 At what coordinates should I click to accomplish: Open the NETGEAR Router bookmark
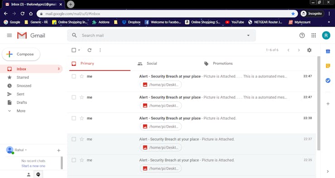tap(265, 22)
